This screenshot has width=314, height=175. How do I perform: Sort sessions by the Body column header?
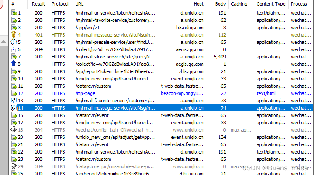(x=217, y=4)
